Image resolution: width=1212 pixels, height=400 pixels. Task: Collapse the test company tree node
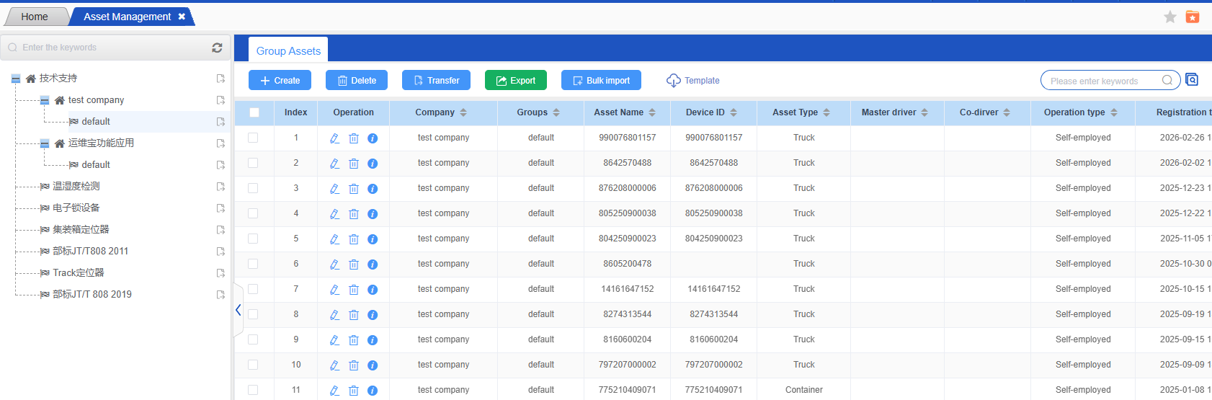[x=45, y=100]
